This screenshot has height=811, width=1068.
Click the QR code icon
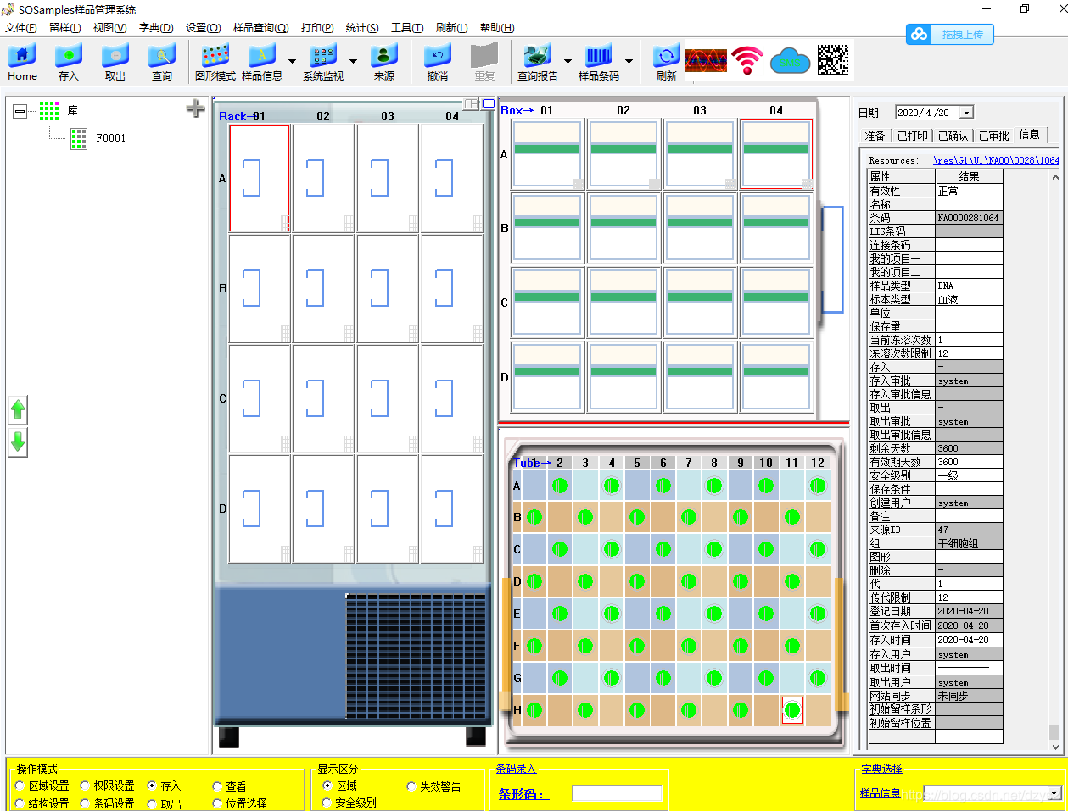click(x=832, y=60)
